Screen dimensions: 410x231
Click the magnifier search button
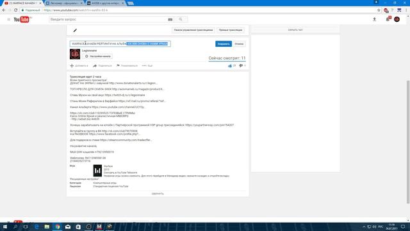tap(181, 19)
